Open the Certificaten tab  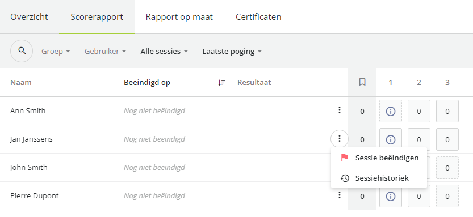[x=258, y=17]
